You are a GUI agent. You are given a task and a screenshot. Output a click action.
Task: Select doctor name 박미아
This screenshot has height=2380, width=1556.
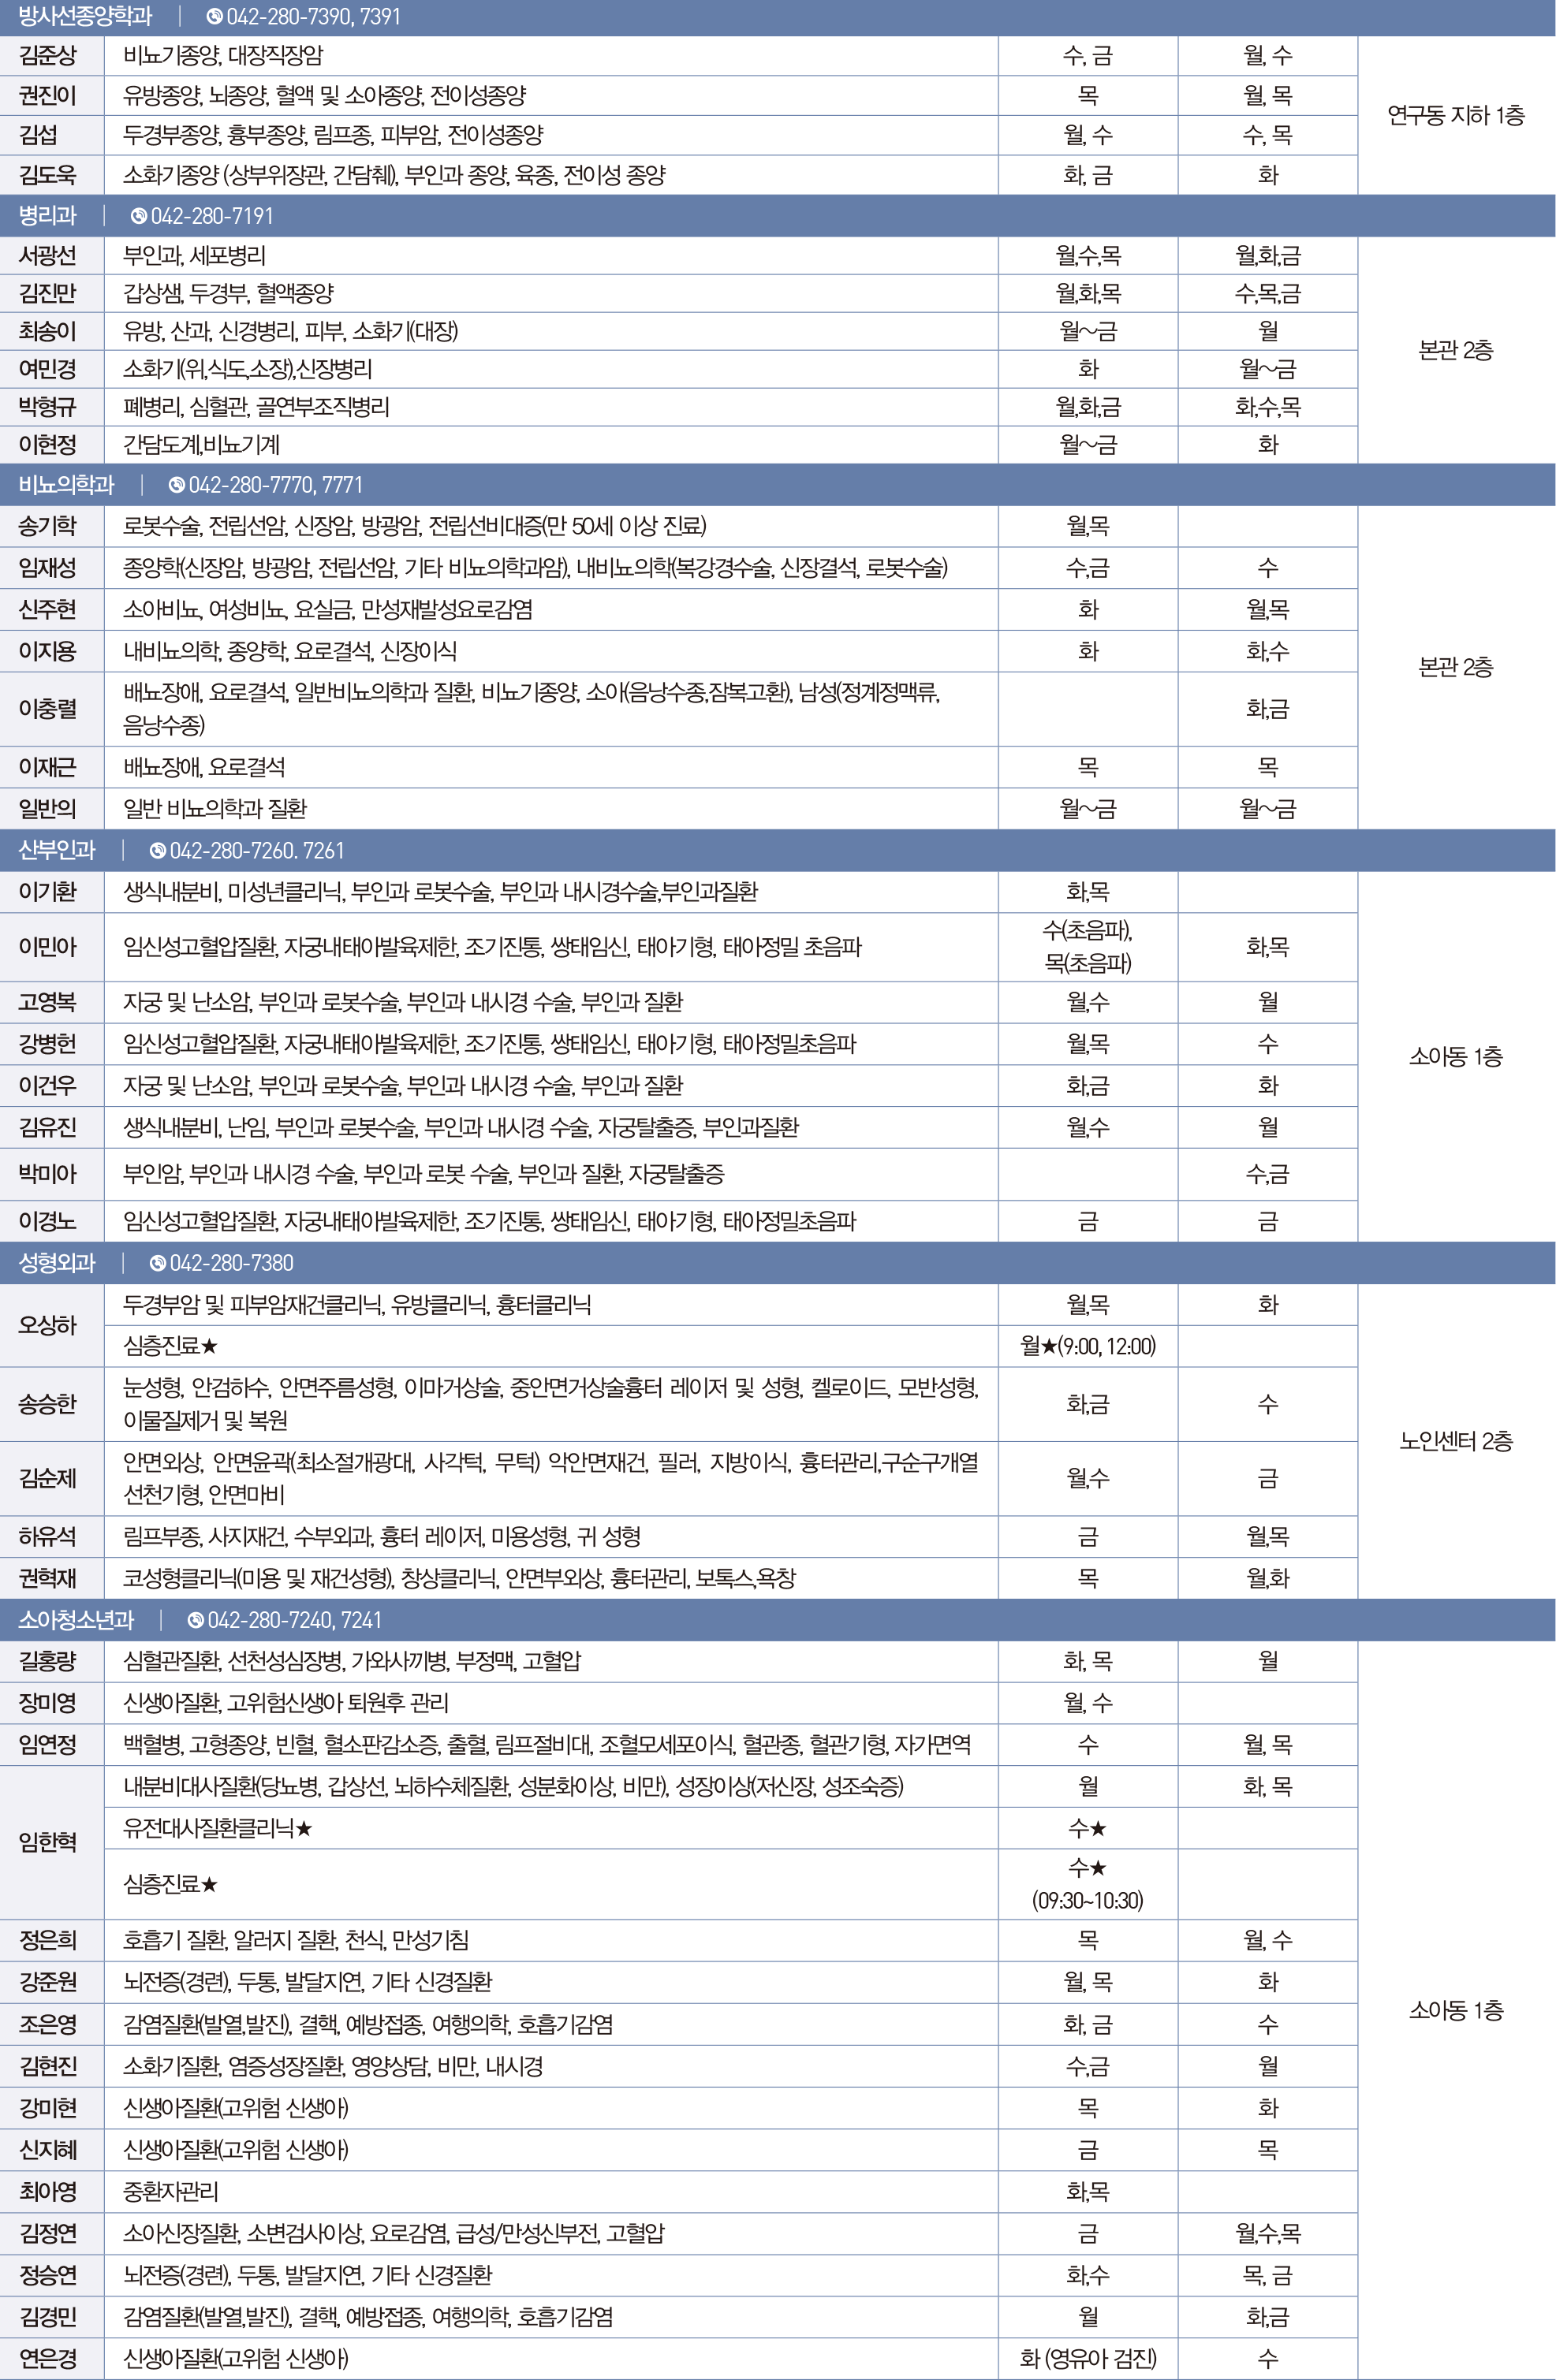(x=47, y=1174)
